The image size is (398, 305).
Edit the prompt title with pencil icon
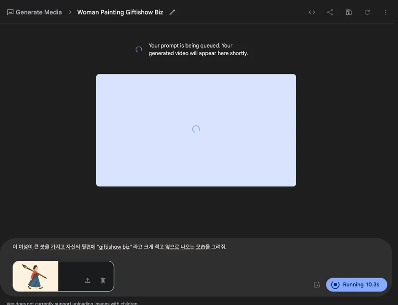[173, 12]
